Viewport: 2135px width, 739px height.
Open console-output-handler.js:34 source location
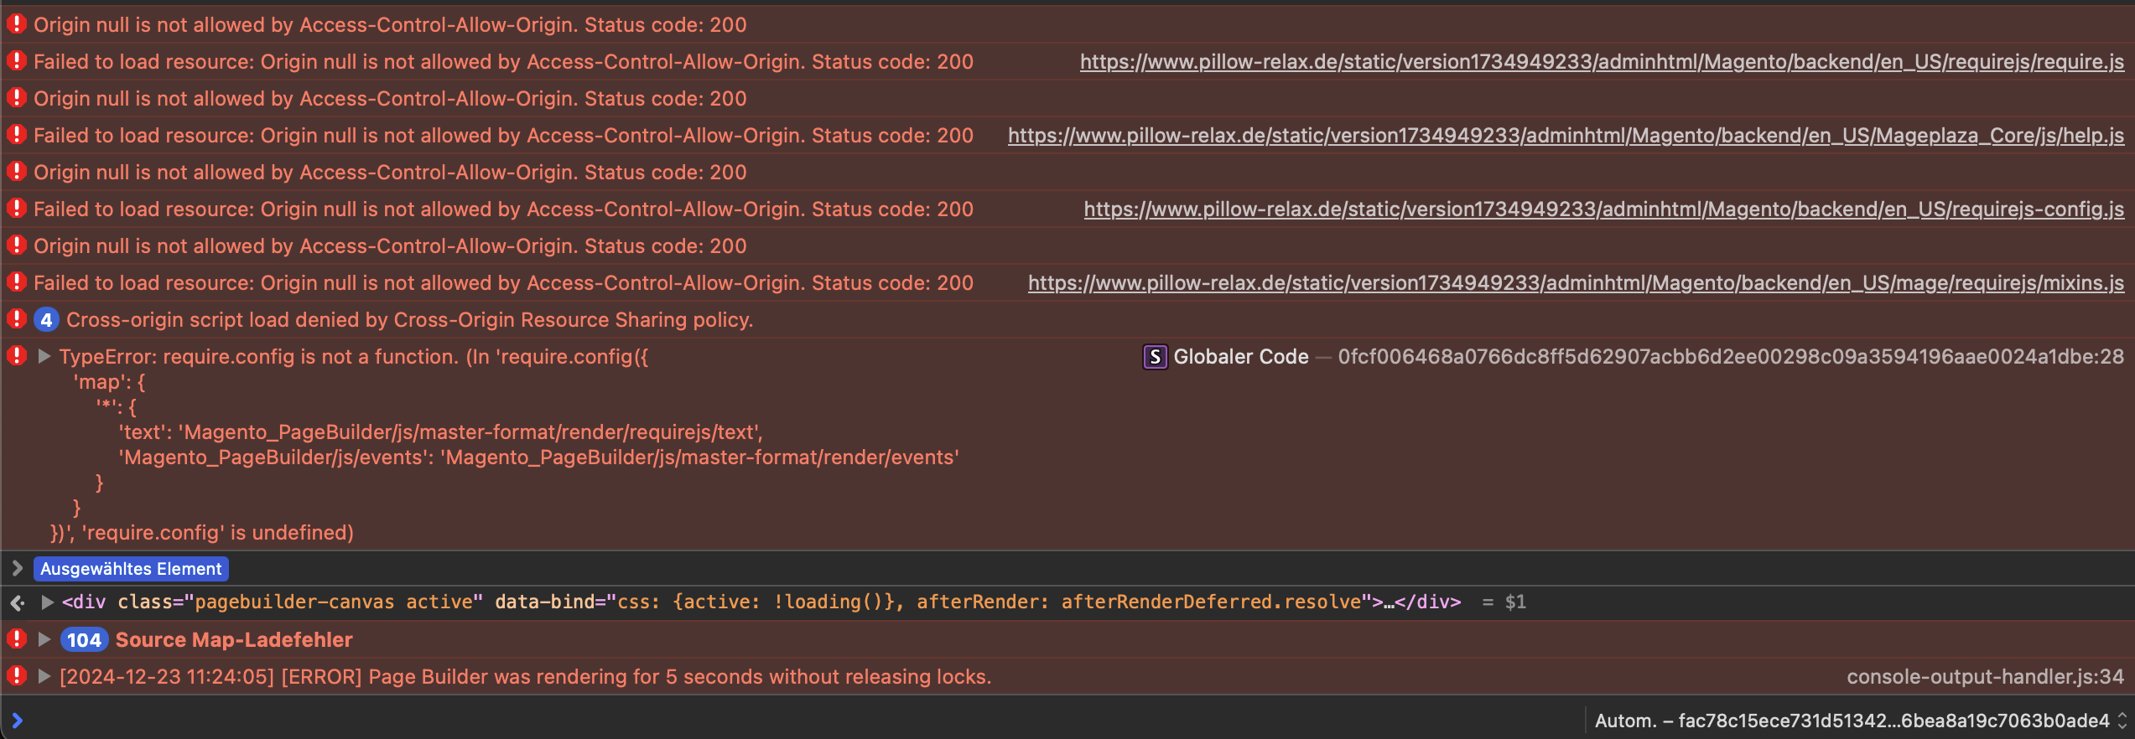pos(1984,677)
